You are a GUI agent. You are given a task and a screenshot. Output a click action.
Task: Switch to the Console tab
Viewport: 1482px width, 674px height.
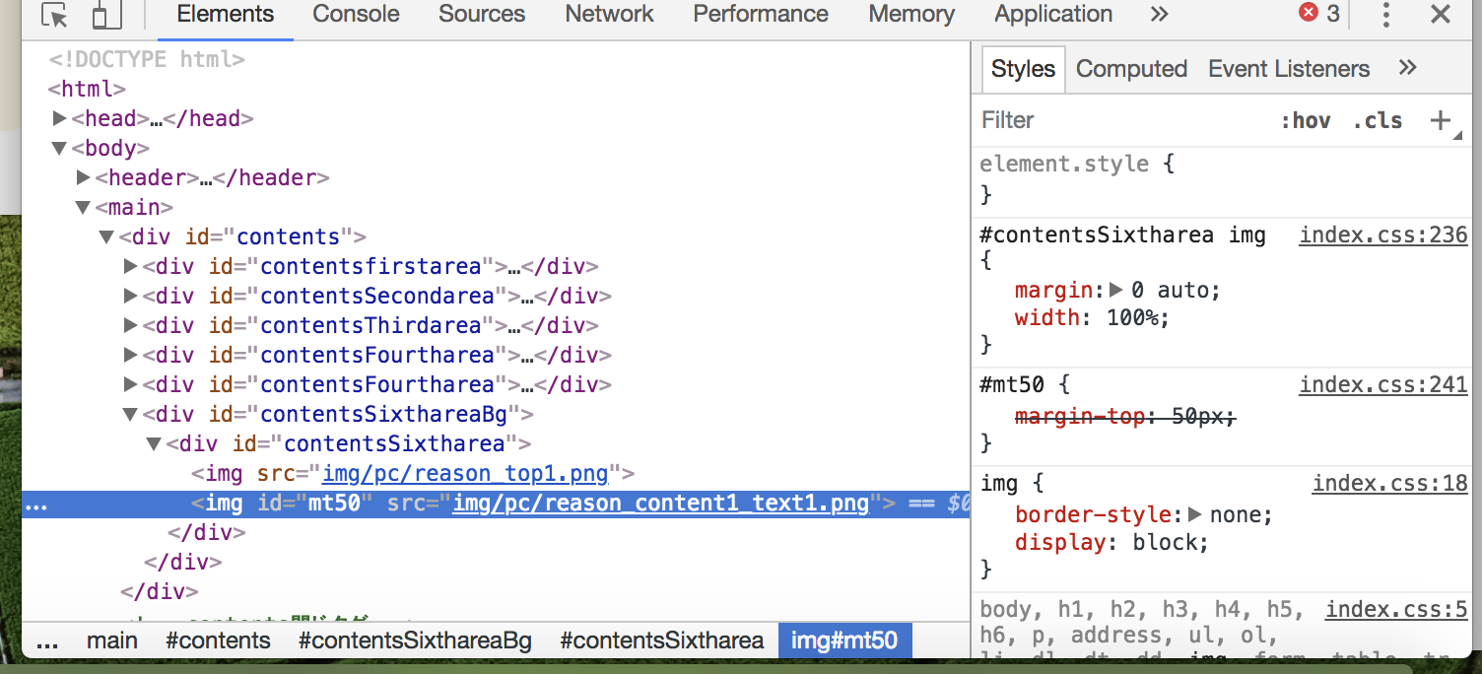356,15
